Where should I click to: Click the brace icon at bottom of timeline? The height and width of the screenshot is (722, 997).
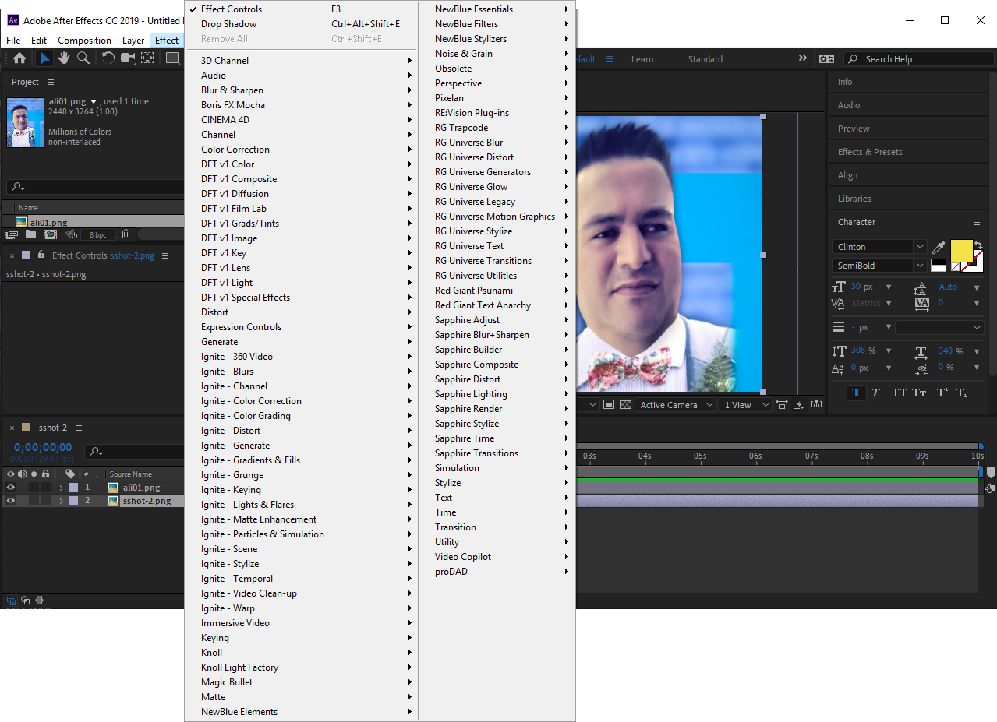[39, 600]
